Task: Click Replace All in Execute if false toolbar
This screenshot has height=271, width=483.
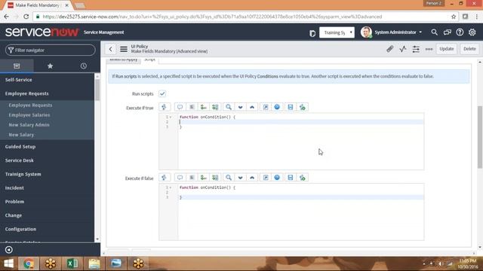Action: 215,178
